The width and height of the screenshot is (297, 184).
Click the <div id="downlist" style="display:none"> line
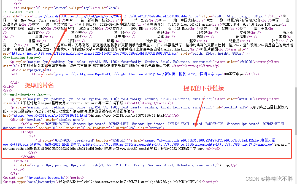[47, 120]
